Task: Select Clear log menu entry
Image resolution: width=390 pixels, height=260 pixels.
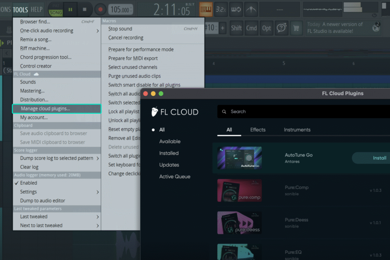Action: (x=57, y=167)
